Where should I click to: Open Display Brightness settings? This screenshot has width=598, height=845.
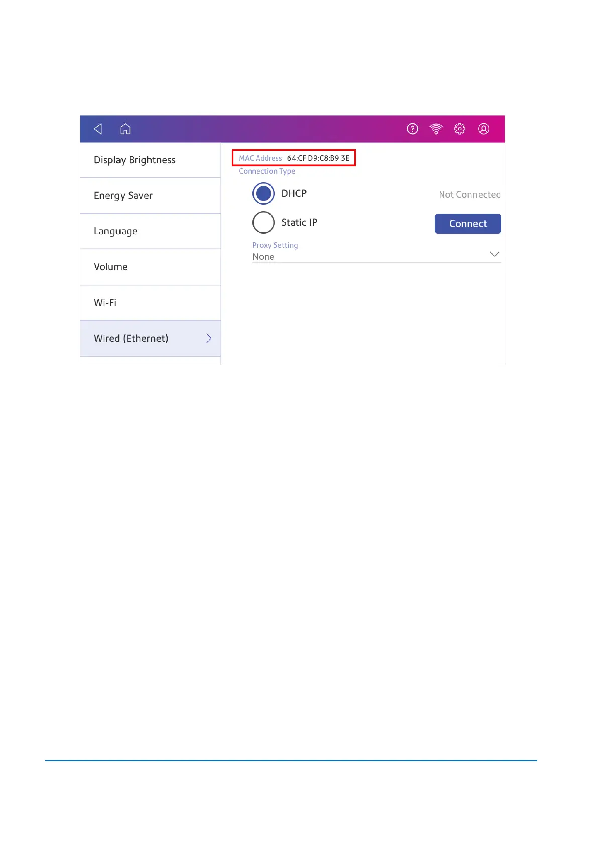(x=150, y=160)
